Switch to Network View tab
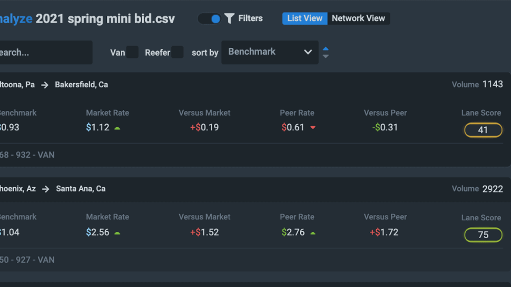The height and width of the screenshot is (287, 511). point(358,18)
